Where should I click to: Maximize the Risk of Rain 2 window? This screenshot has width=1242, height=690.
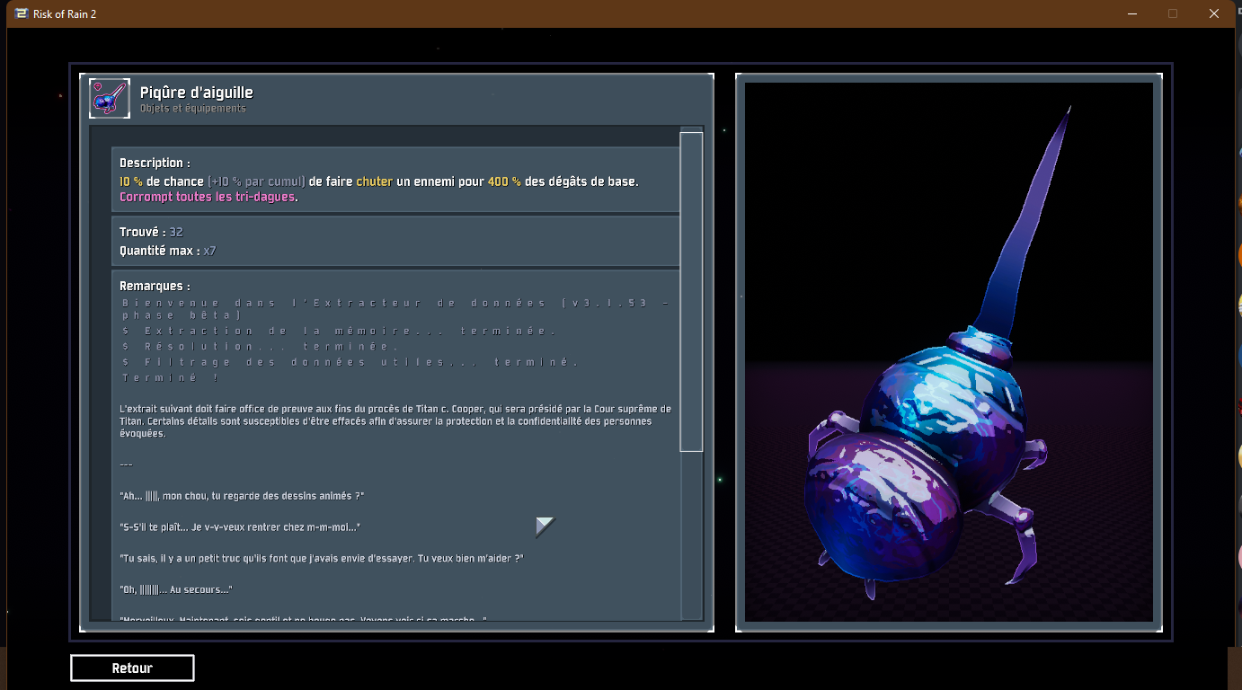[x=1172, y=13]
